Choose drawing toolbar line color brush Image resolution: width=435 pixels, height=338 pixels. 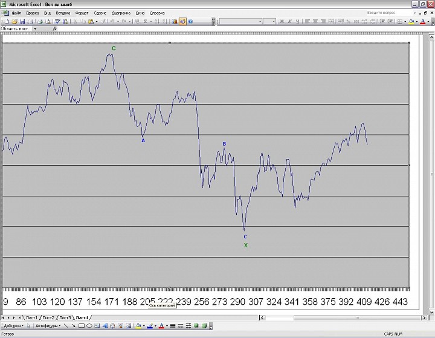coord(150,326)
